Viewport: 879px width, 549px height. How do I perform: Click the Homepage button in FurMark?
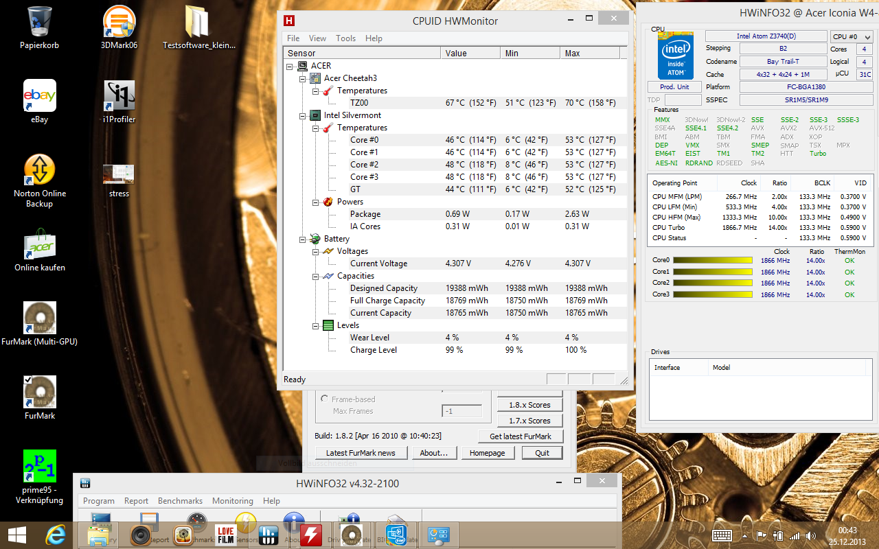tap(488, 453)
